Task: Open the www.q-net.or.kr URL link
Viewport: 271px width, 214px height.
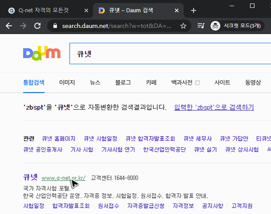Action: tap(63, 178)
